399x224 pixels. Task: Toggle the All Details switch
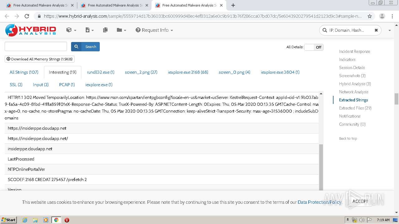tap(314, 47)
